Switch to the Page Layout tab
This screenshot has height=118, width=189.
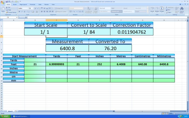pos(23,5)
